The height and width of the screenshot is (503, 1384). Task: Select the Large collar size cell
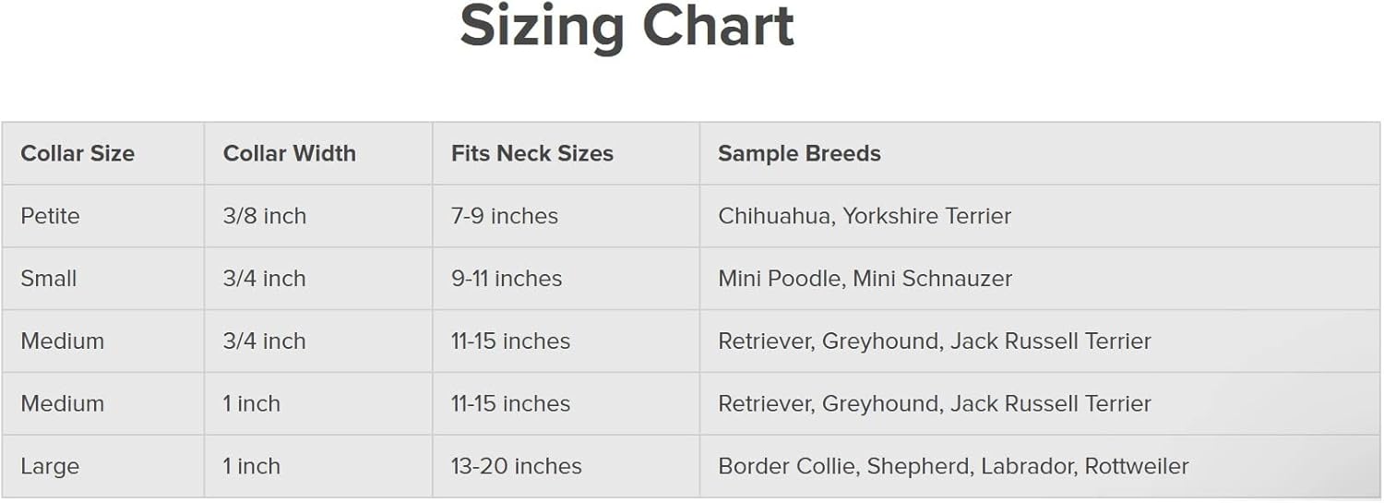coord(50,466)
